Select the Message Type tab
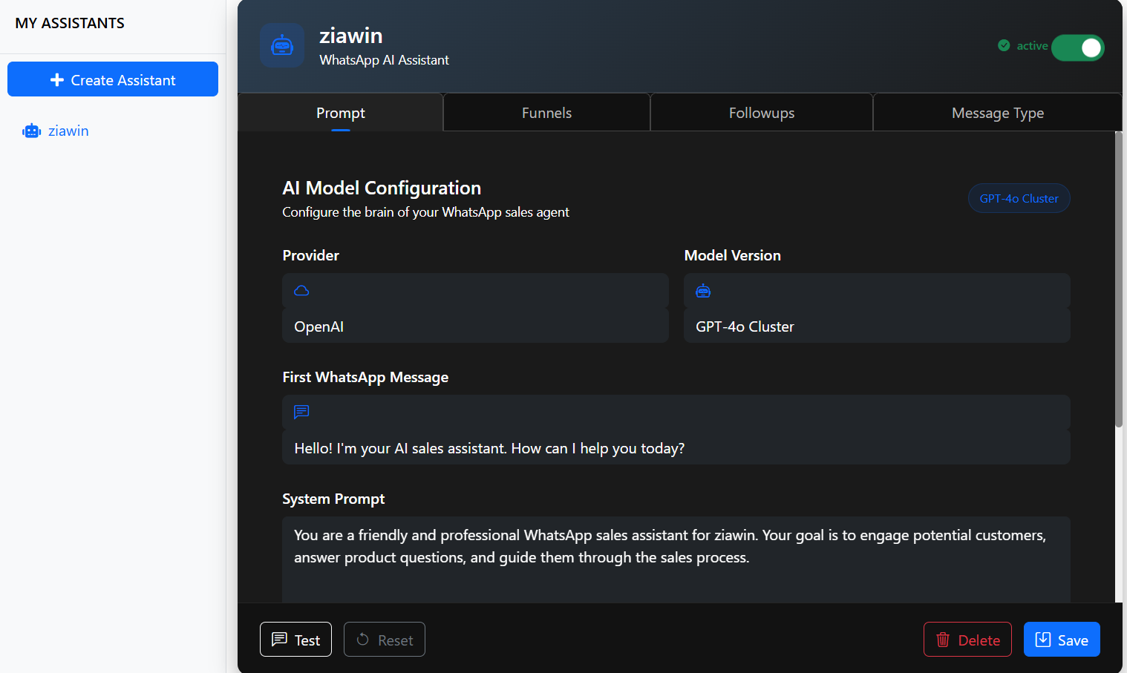The image size is (1127, 673). 998,113
